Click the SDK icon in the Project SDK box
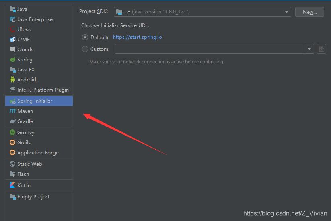 coord(119,12)
